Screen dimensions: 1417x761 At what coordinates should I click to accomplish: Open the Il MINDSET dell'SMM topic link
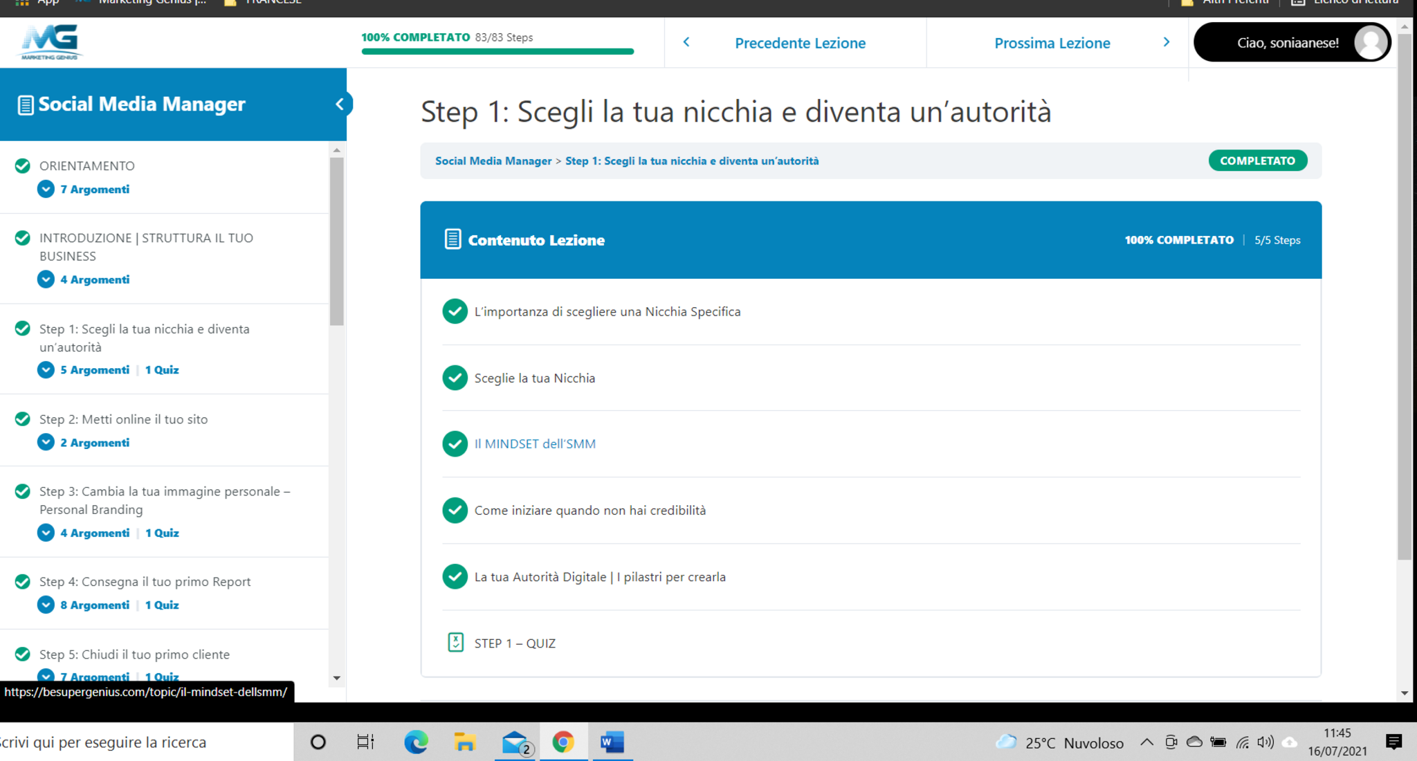(534, 444)
